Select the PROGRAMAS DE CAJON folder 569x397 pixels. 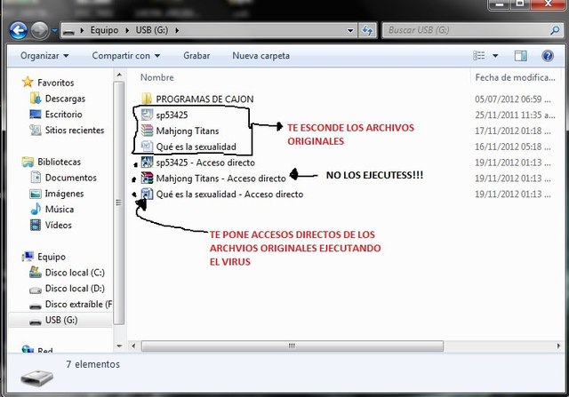(204, 99)
